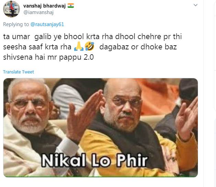Screen dimensions: 216x187
Task: Click the folded hands emoji in tweet
Action: pyautogui.click(x=79, y=47)
